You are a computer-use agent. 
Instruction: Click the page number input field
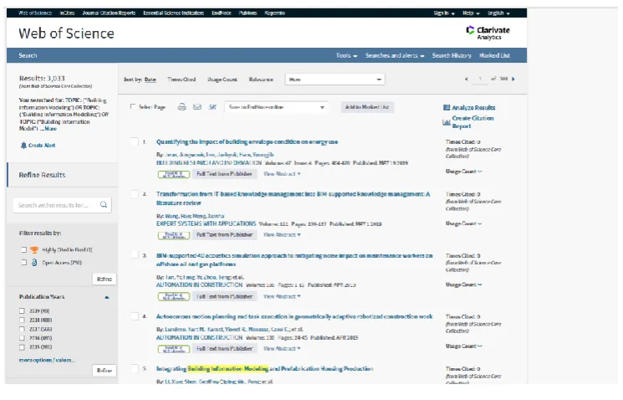pyautogui.click(x=480, y=79)
